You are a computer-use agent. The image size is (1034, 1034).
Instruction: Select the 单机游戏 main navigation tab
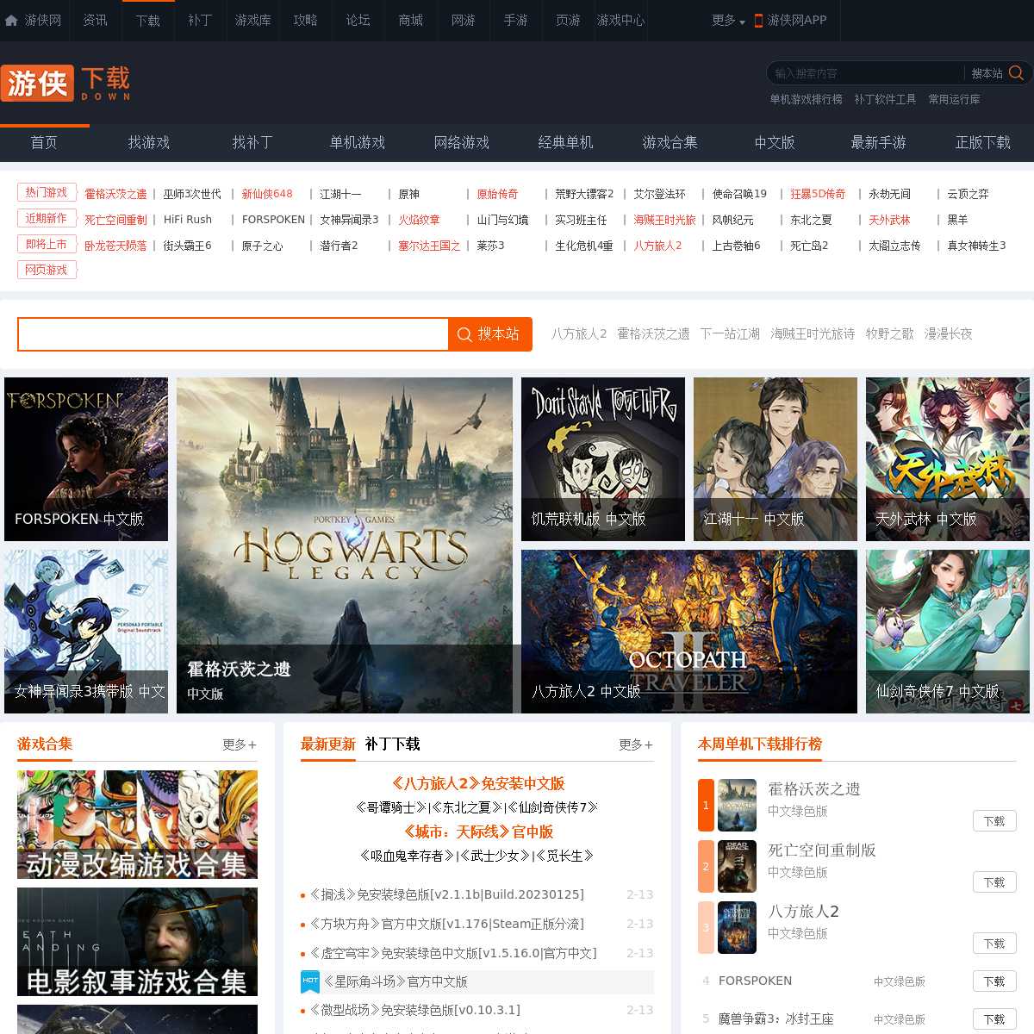tap(357, 142)
